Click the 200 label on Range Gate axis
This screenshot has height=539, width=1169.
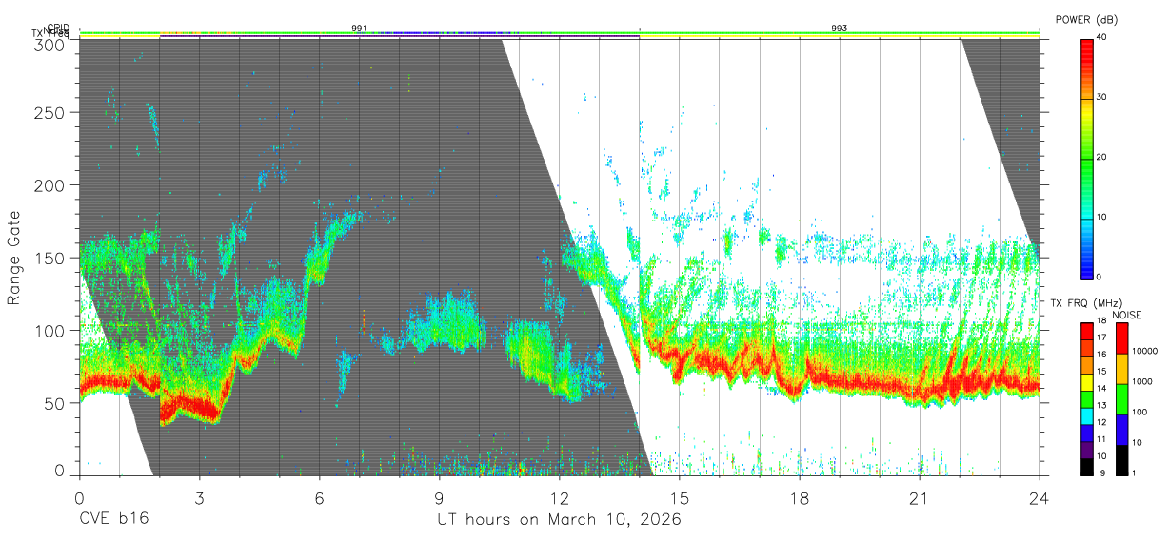coord(50,184)
